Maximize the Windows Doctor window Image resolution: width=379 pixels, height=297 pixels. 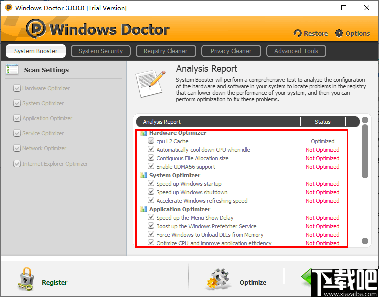click(344, 8)
